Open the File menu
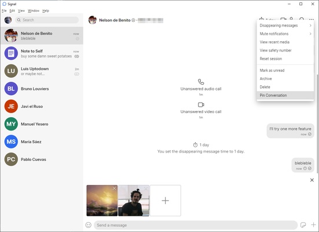 pos(4,10)
